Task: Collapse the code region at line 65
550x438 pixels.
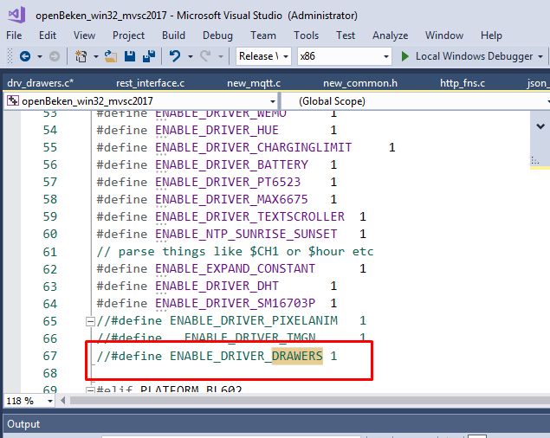Action: 90,321
